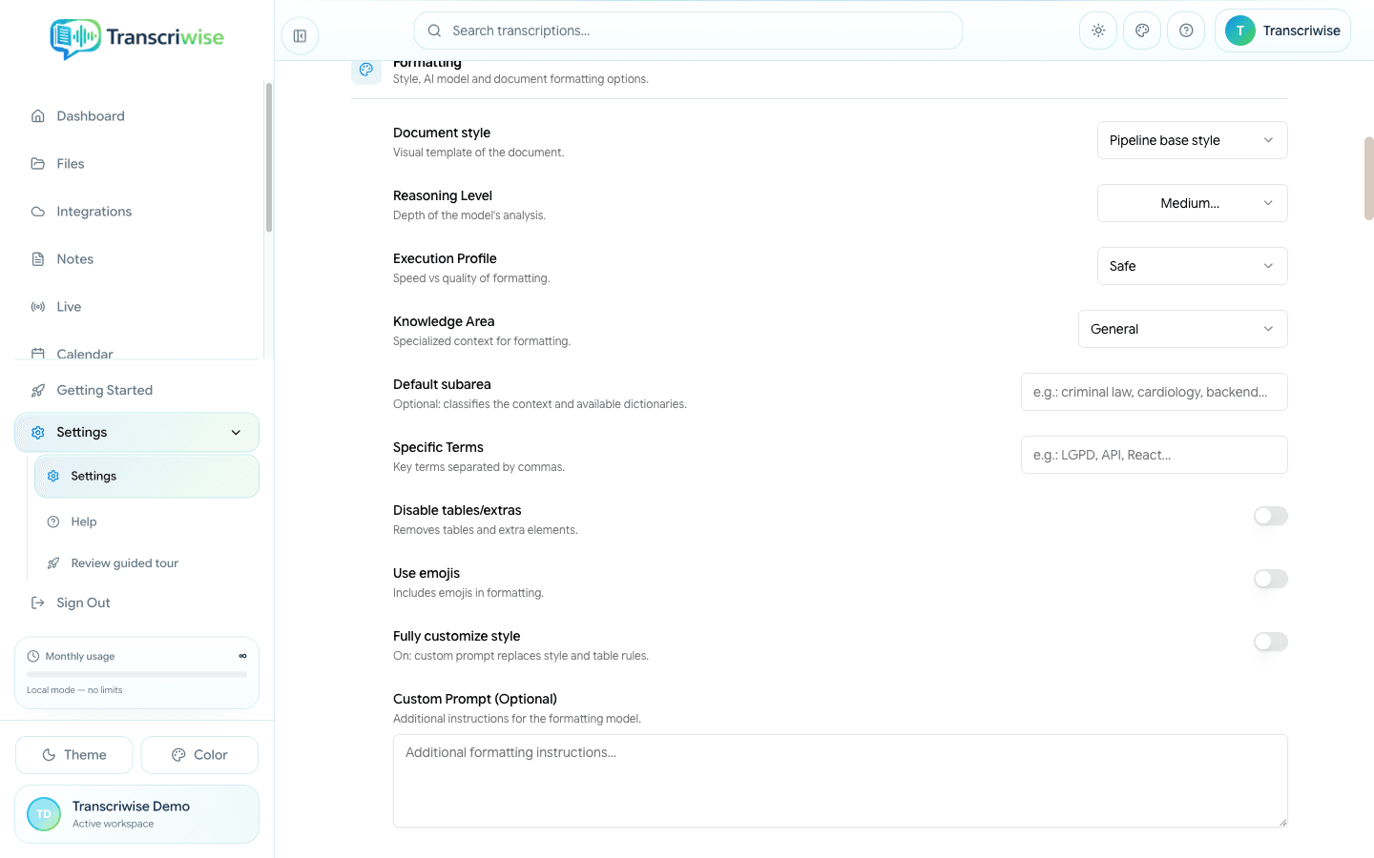
Task: Open the color palette icon in header
Action: [x=1142, y=31]
